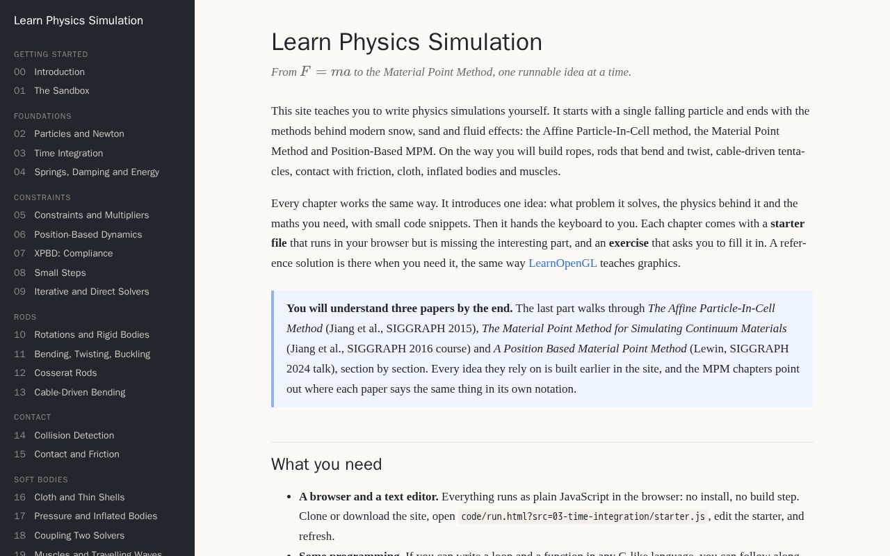Go to Cosserat Rods chapter
The height and width of the screenshot is (556, 890).
point(56,373)
